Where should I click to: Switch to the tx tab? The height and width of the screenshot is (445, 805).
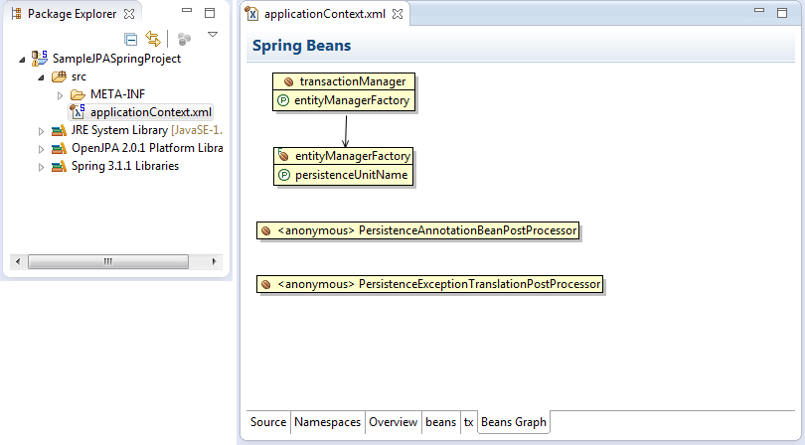[469, 422]
